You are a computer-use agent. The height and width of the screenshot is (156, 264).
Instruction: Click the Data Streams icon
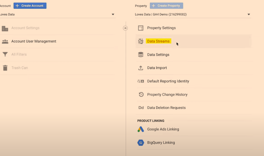point(141,41)
